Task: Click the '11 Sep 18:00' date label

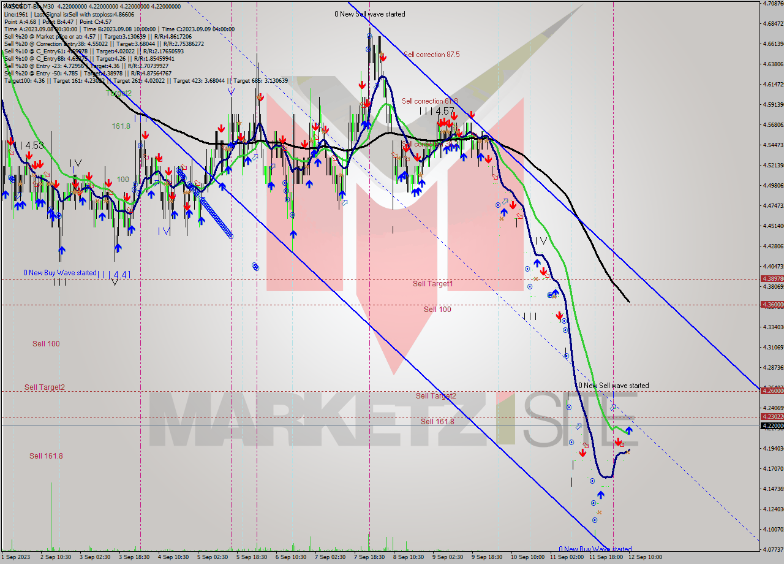Action: pos(606,557)
